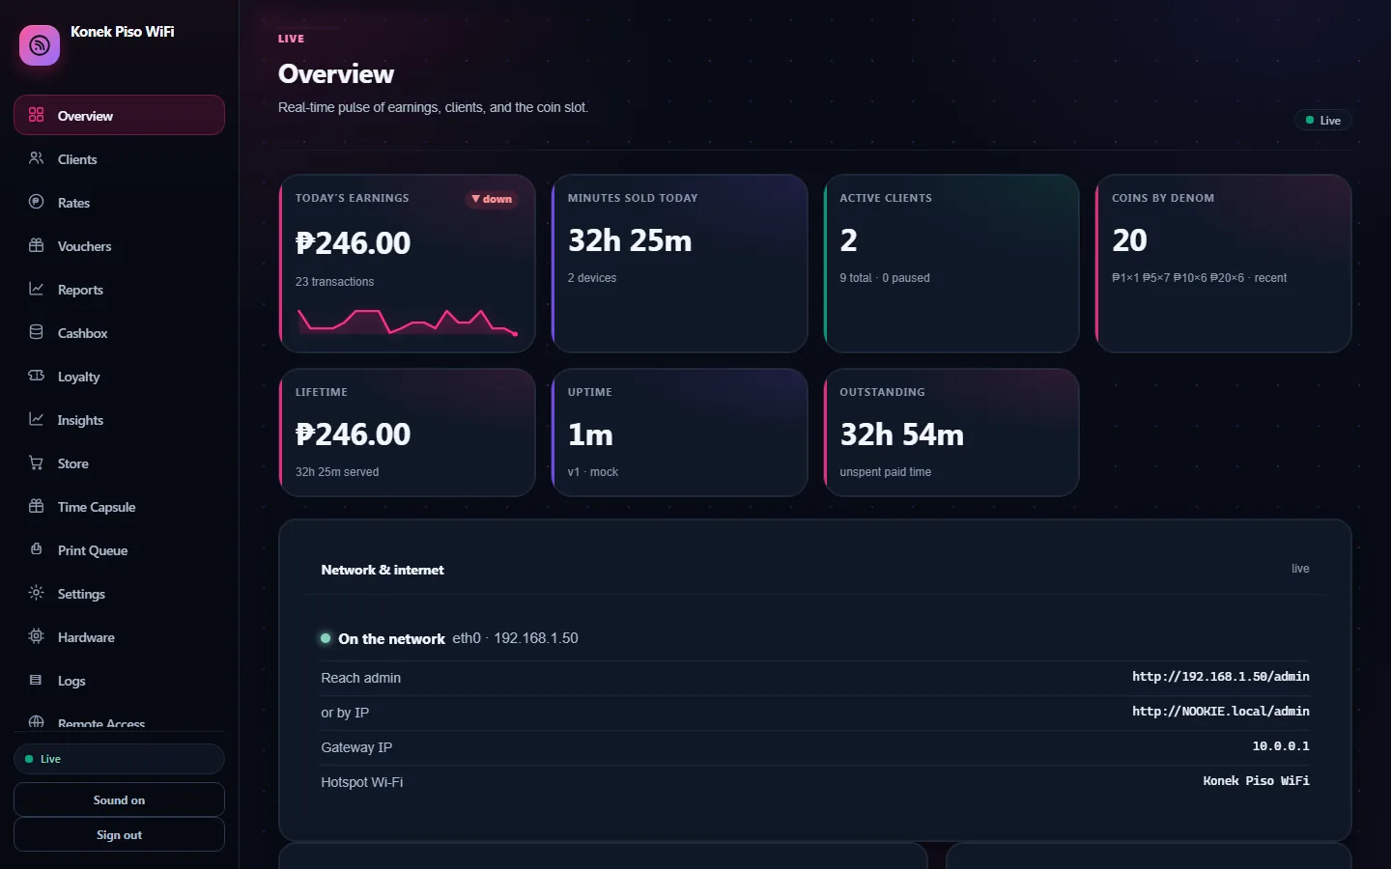Click the http://NOOKIE.local/admin address
The image size is (1391, 869).
click(1221, 712)
